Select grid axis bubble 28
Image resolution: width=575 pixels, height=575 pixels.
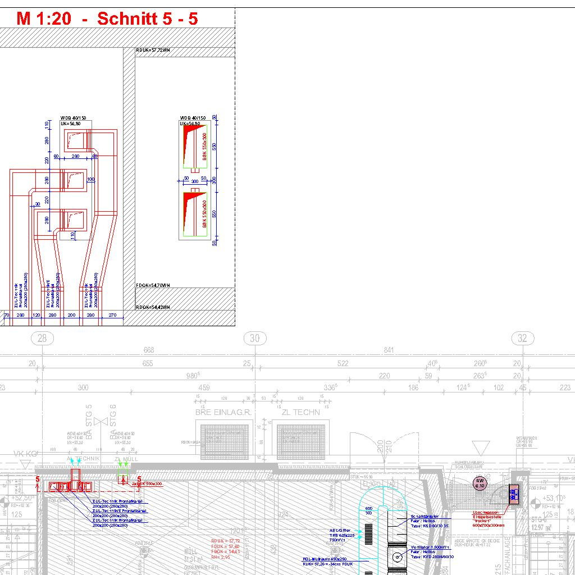pyautogui.click(x=42, y=338)
